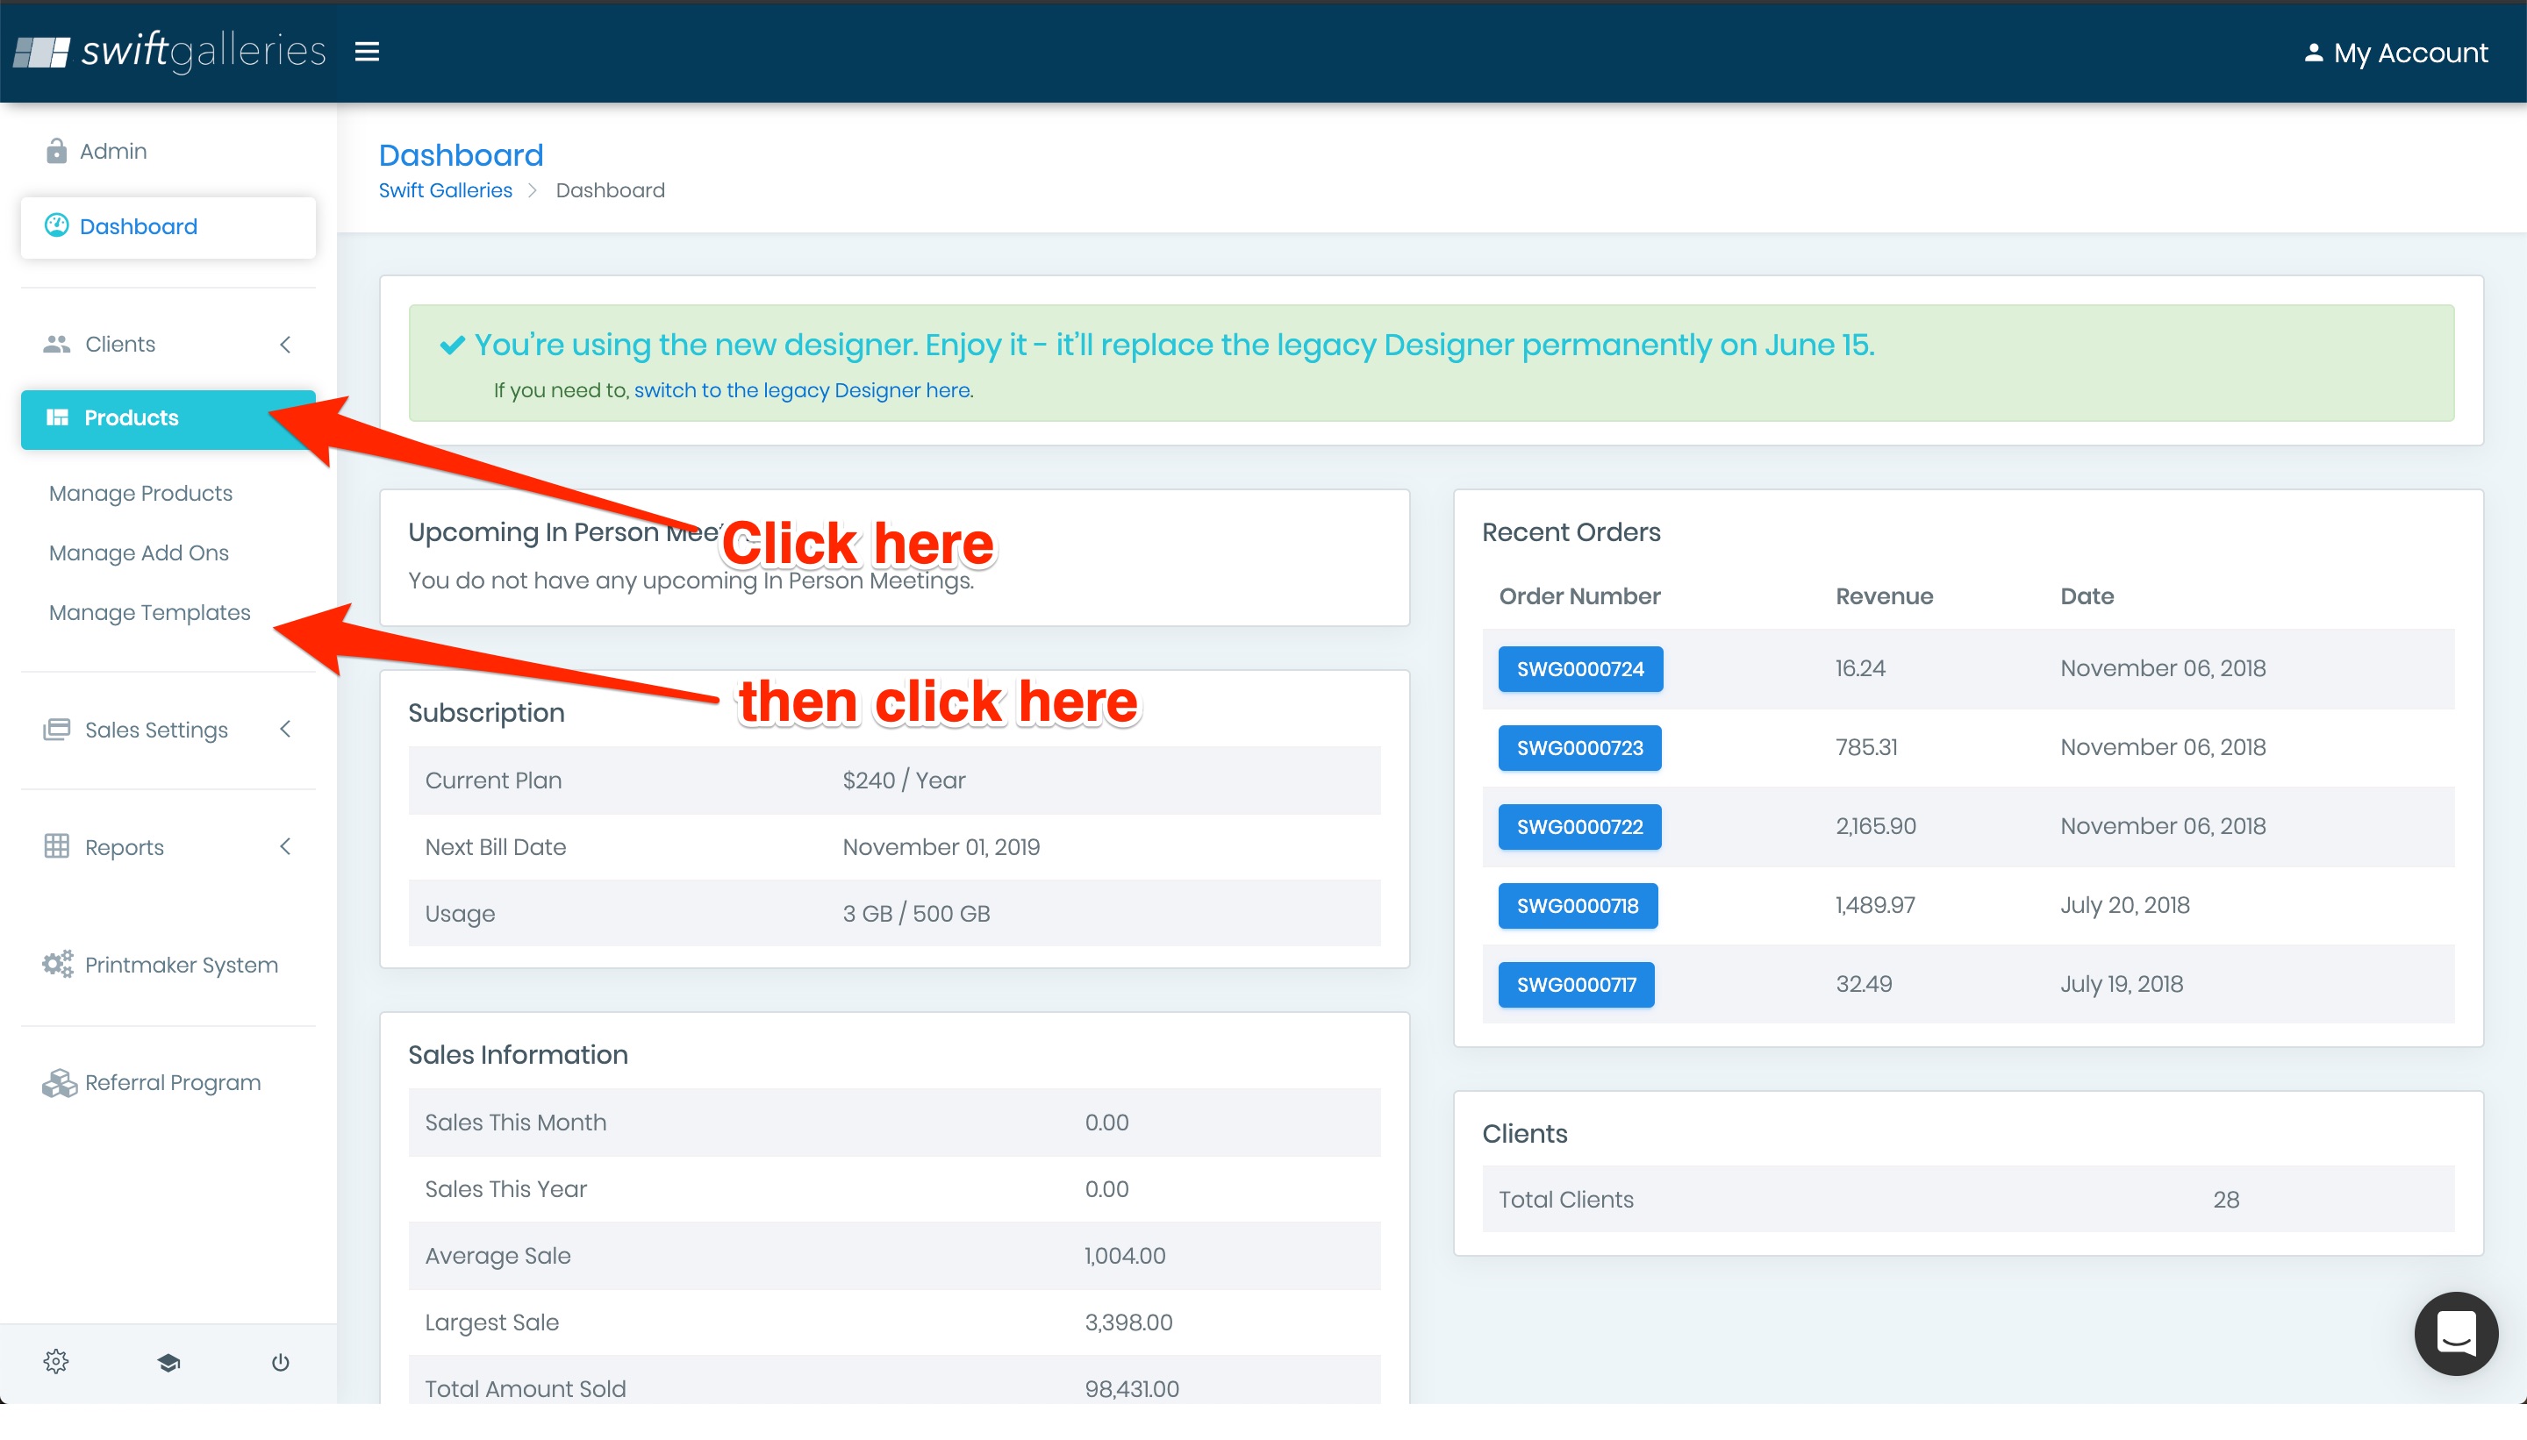Screen dimensions: 2527x1440
Task: Open order SWG0000717
Action: [x=1575, y=985]
